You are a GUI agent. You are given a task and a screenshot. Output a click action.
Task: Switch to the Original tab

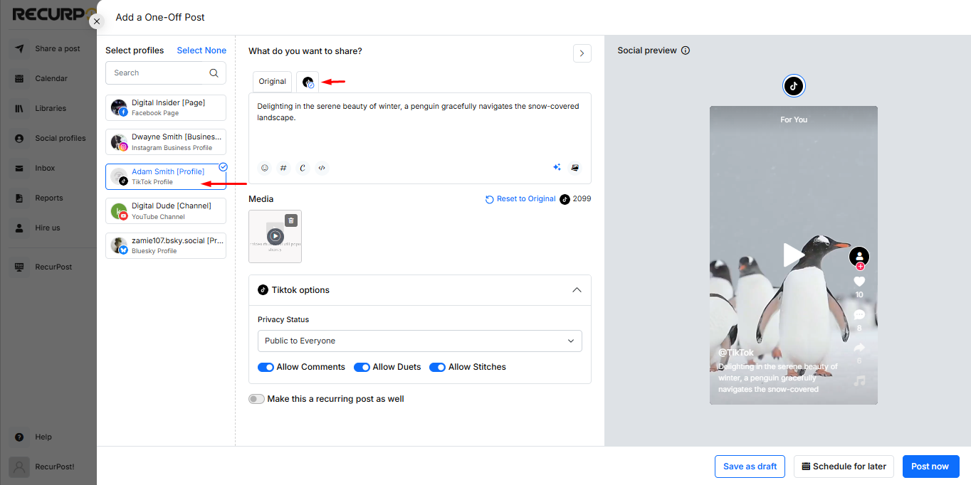(x=272, y=81)
